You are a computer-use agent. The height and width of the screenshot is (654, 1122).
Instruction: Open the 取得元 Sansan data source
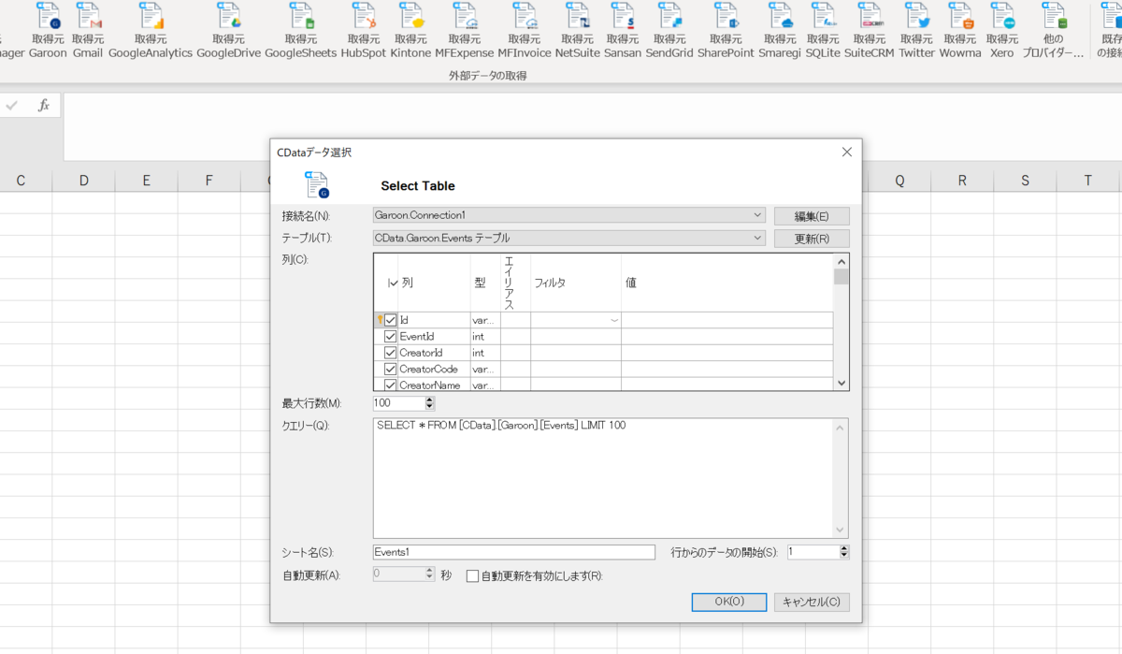click(623, 31)
